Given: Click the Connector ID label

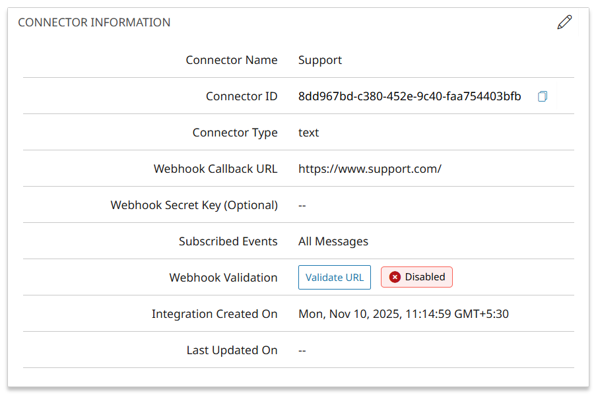Looking at the screenshot, I should coord(242,96).
